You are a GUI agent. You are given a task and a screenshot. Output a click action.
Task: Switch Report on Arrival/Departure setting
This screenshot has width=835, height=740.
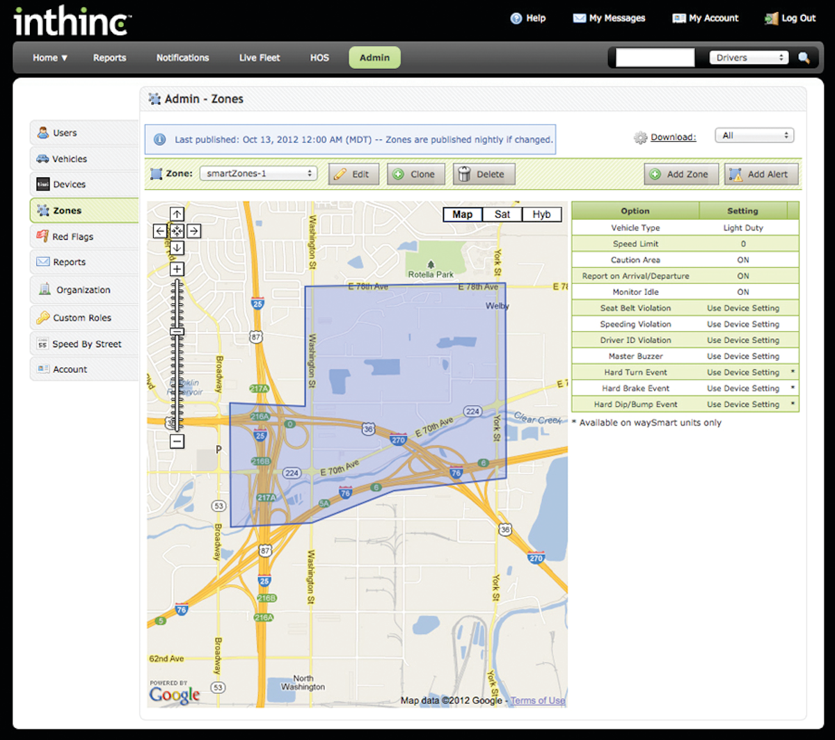click(x=742, y=275)
